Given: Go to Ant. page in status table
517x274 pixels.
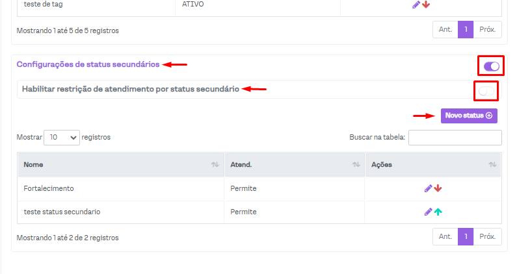Looking at the screenshot, I should coord(445,237).
